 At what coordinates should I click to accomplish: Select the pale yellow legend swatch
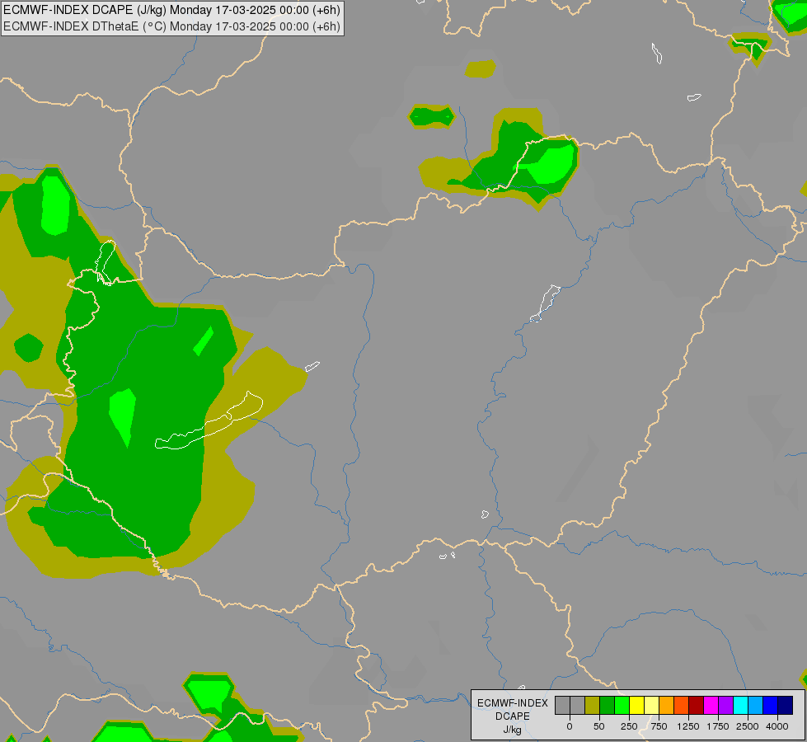tap(651, 706)
